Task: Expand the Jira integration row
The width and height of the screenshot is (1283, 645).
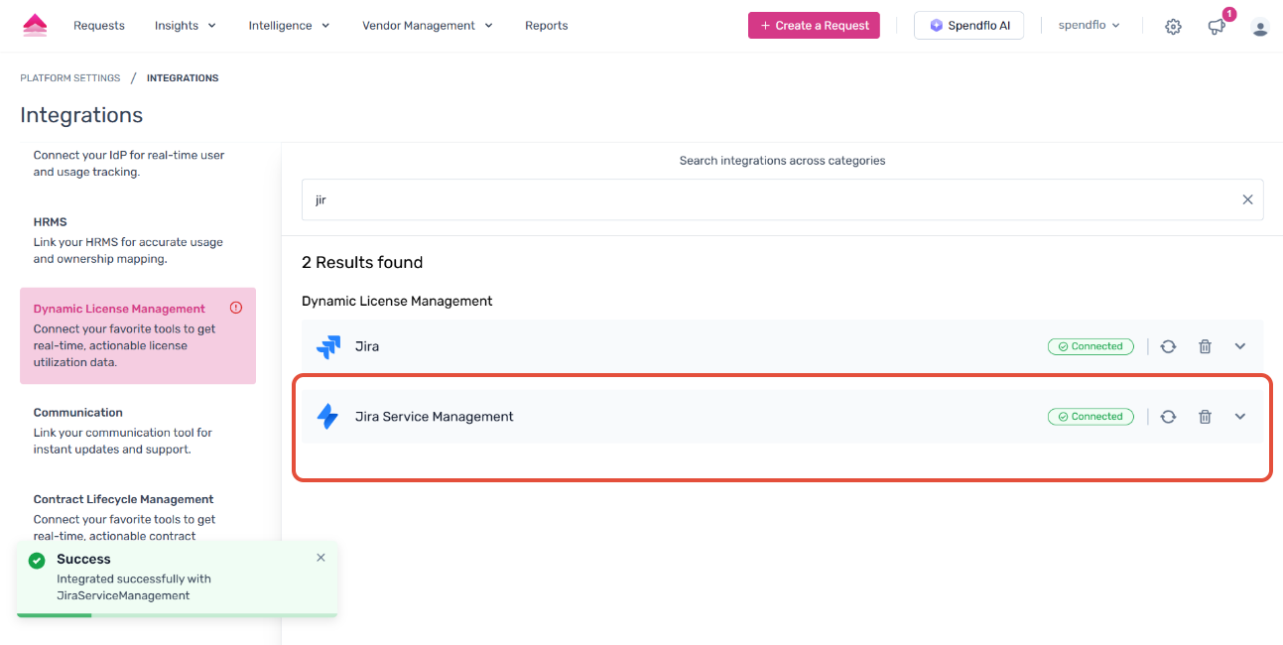Action: 1240,346
